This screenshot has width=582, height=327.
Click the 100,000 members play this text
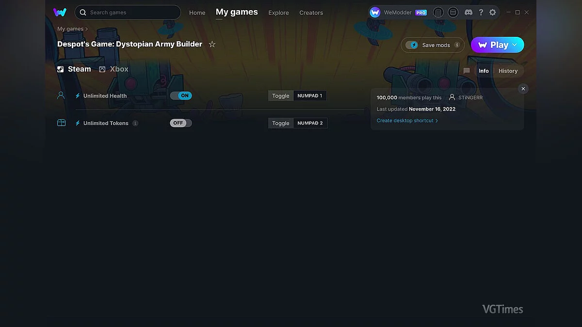409,97
